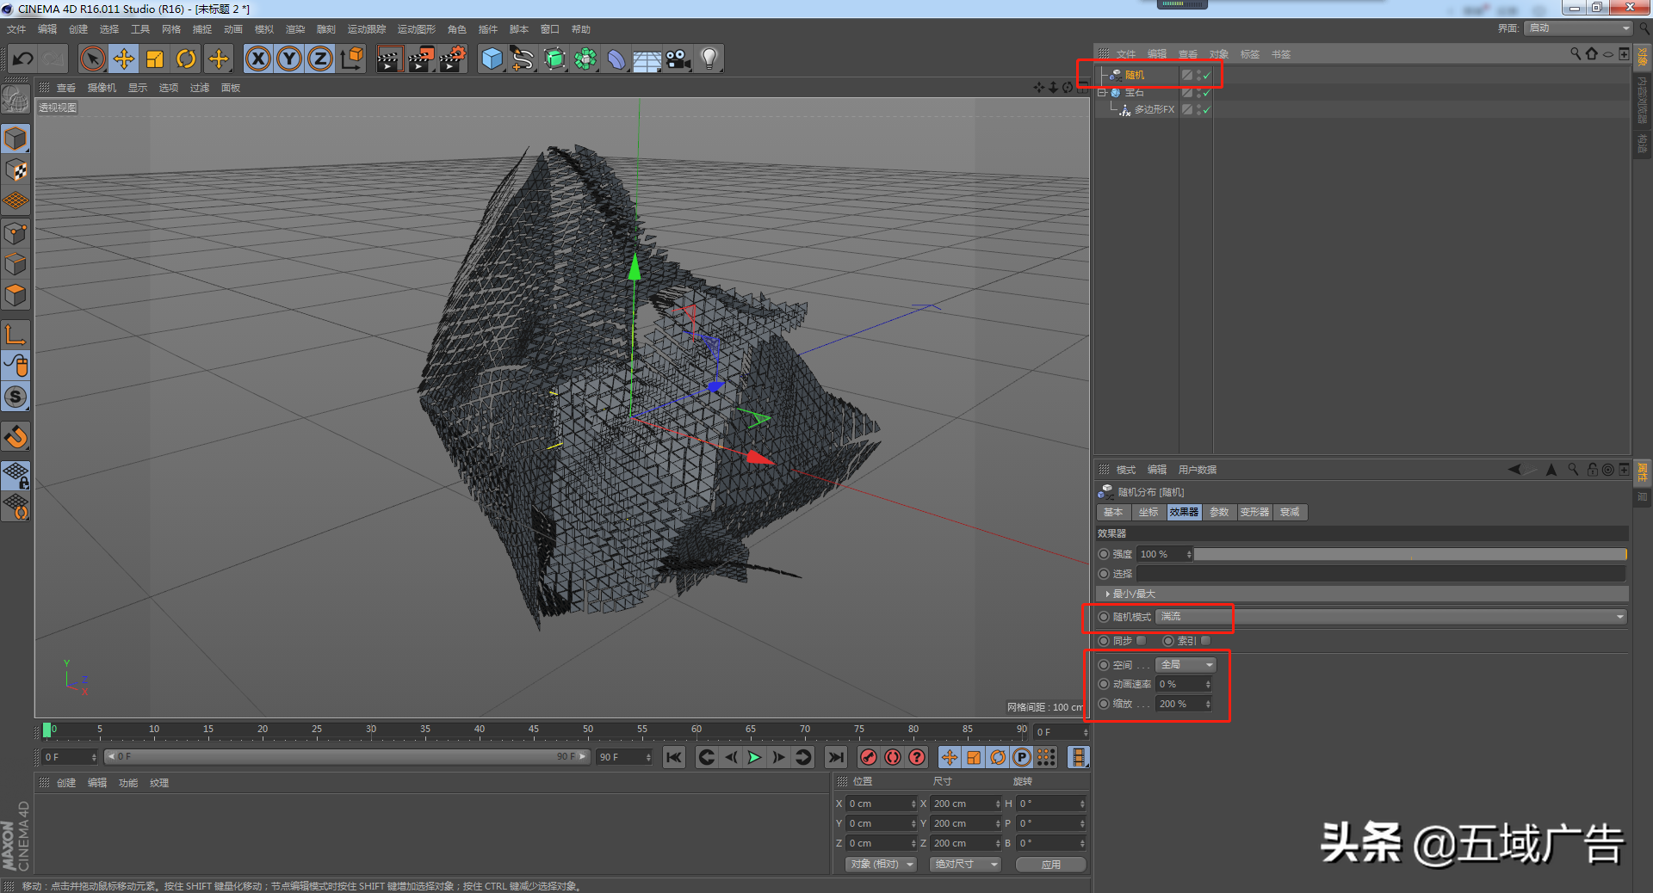
Task: Select 随机 object in object manager
Action: (x=1135, y=75)
